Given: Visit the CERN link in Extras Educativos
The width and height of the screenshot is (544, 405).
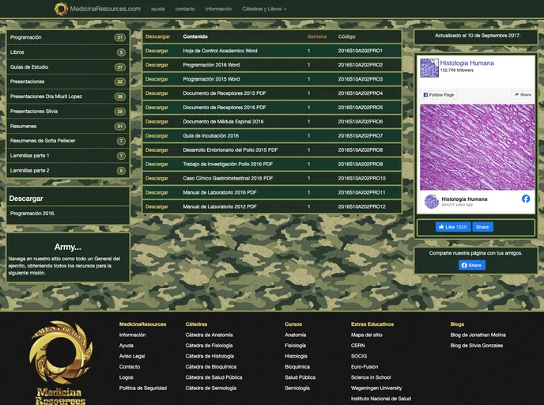Looking at the screenshot, I should pos(358,346).
